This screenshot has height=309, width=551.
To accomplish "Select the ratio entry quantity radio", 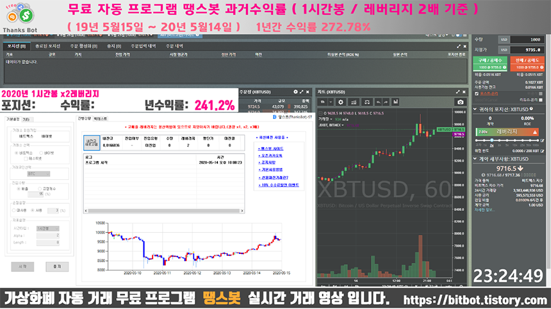I will coord(19,189).
